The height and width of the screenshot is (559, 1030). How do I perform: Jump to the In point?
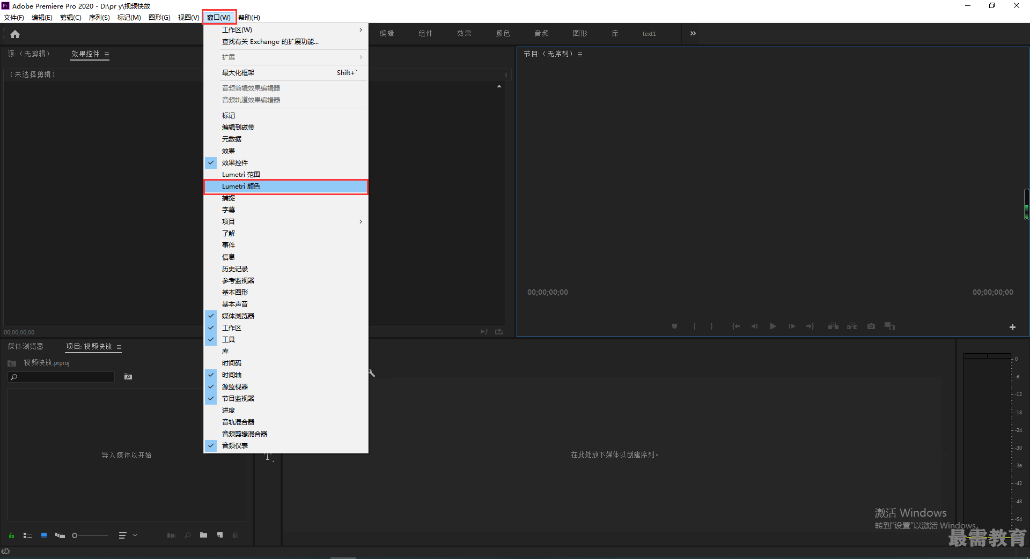[x=736, y=326]
